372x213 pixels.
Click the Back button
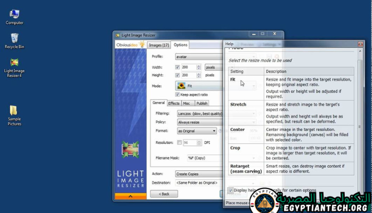click(x=164, y=194)
